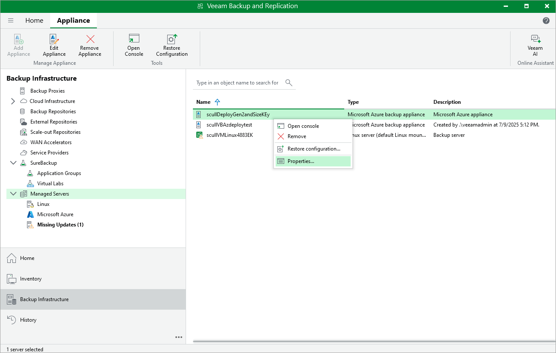Choose Properties from the context menu
This screenshot has height=353, width=556.
point(313,161)
